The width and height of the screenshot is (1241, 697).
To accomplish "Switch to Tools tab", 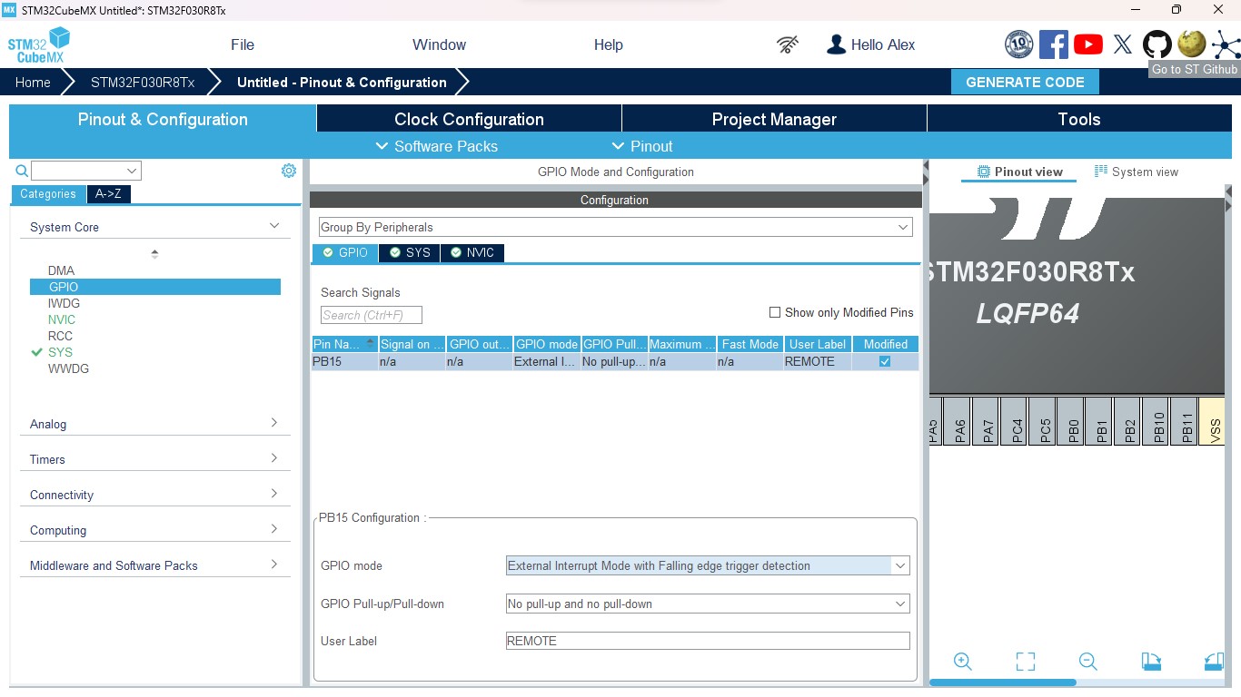I will coord(1079,119).
